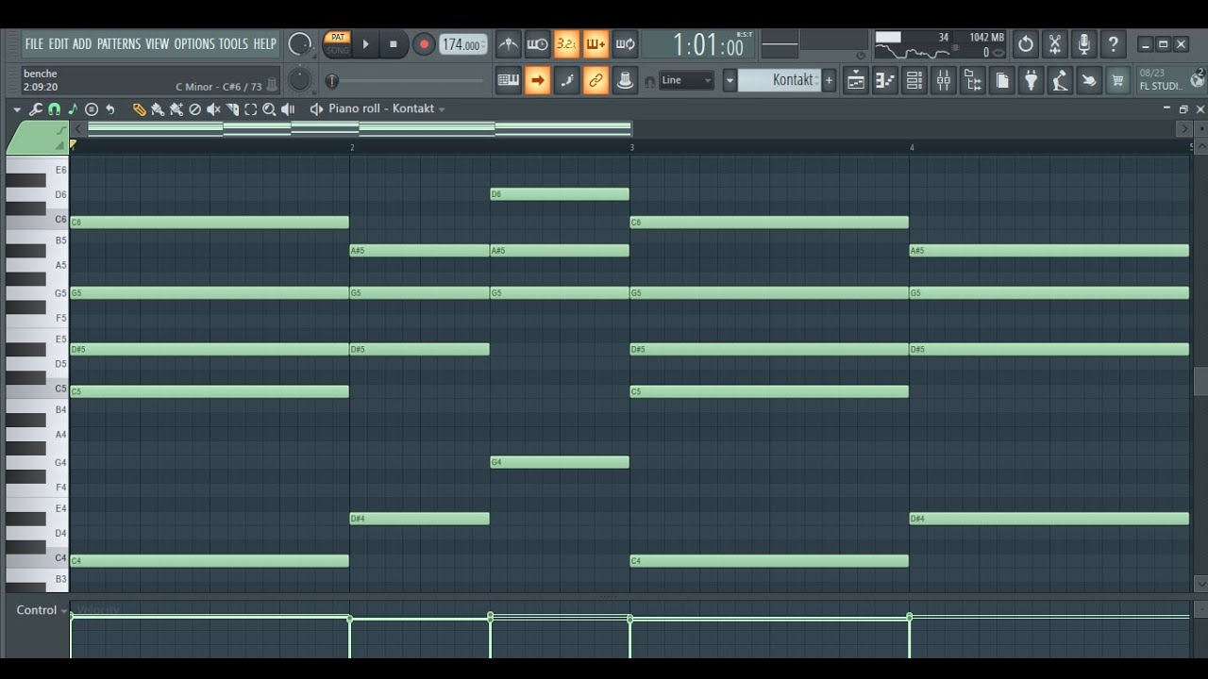This screenshot has height=679, width=1208.
Task: Click the undo history icon
Action: click(1025, 43)
